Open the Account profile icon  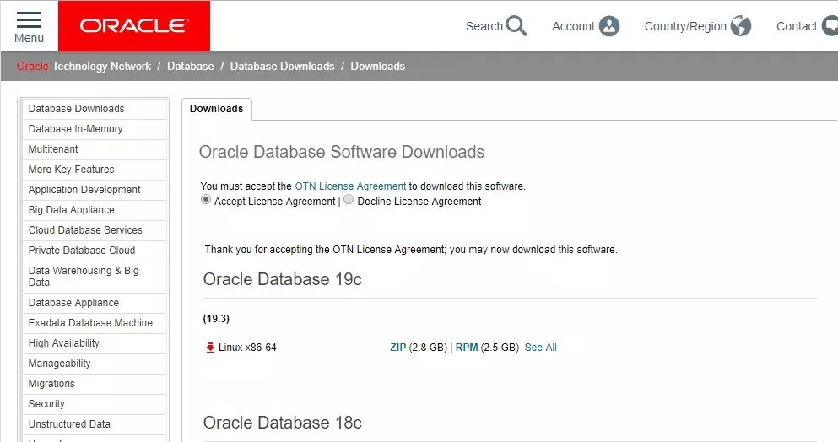point(608,26)
